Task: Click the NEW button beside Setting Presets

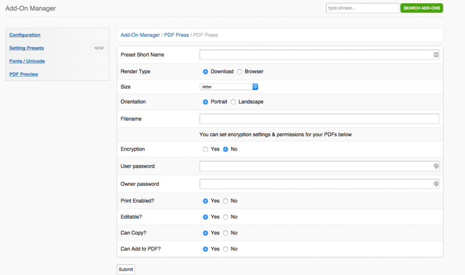Action: [x=99, y=48]
